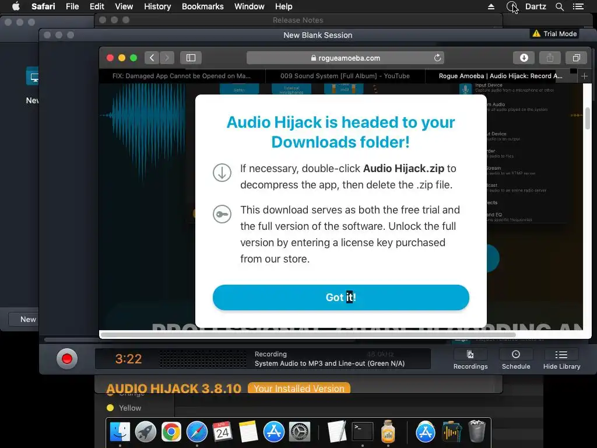Click waveform app icon in Dock
The image size is (597, 448).
point(452,432)
